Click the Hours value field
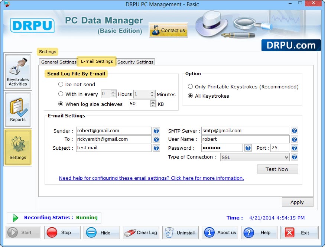Image resolution: width=325 pixels, height=247 pixels. 106,94
